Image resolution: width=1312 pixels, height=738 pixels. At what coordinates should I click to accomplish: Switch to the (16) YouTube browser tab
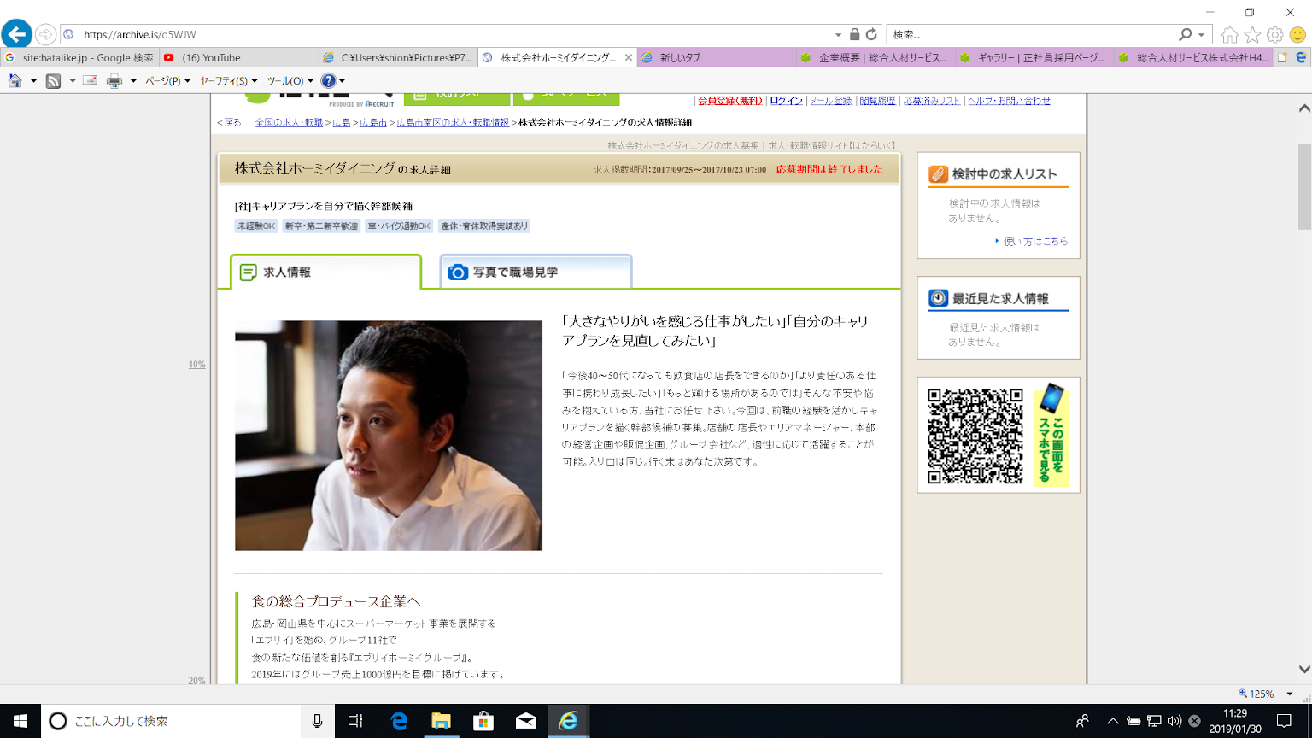point(210,58)
